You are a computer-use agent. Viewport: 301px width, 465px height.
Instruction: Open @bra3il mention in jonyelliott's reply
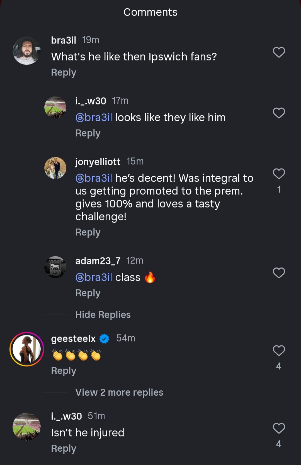(x=94, y=178)
